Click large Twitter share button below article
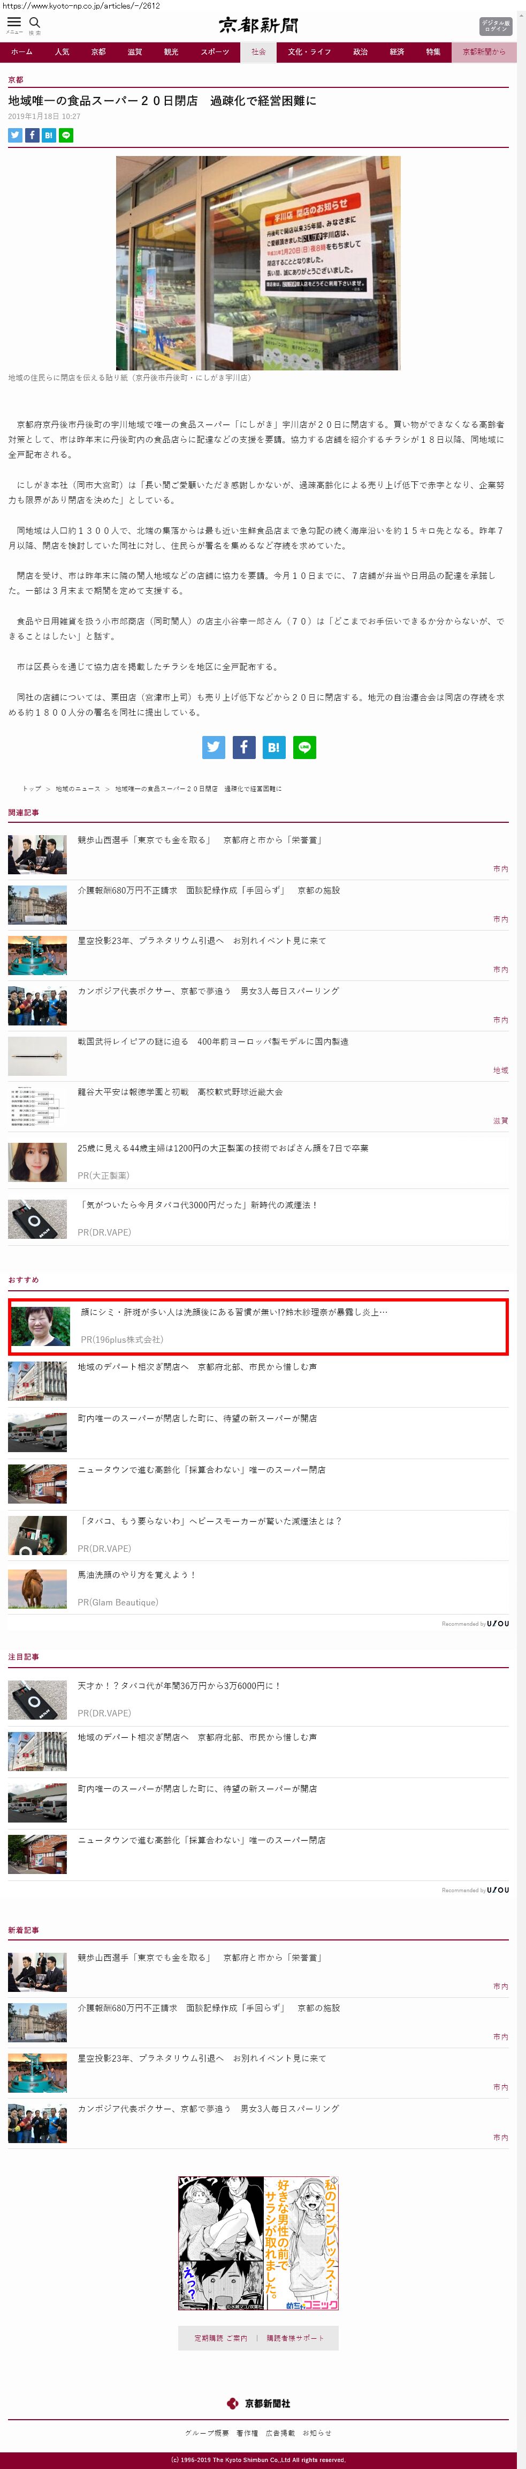The image size is (526, 2469). pos(214,747)
